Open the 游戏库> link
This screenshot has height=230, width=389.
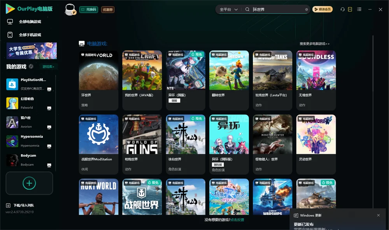point(48,67)
